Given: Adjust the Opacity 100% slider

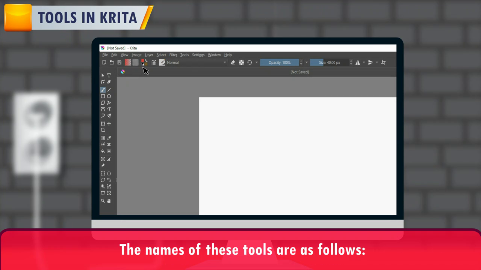Looking at the screenshot, I should (x=280, y=63).
